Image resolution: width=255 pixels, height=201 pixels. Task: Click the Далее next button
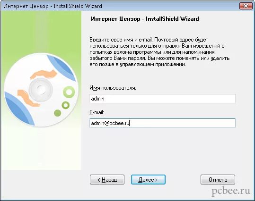148,180
